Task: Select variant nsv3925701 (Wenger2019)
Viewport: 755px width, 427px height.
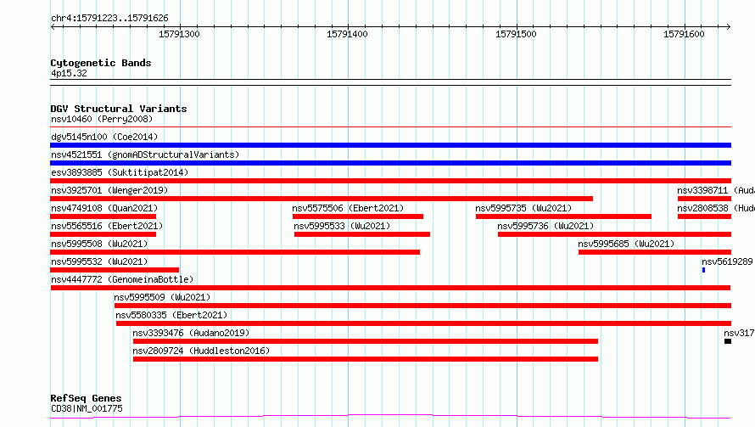Action: point(109,190)
